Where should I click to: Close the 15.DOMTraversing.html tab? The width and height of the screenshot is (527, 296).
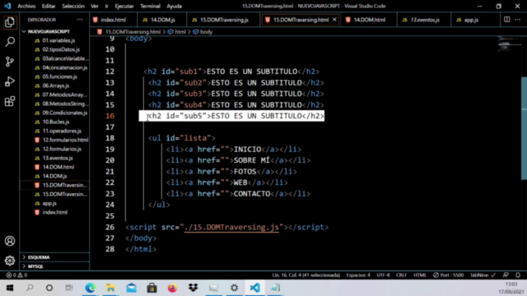pyautogui.click(x=334, y=20)
